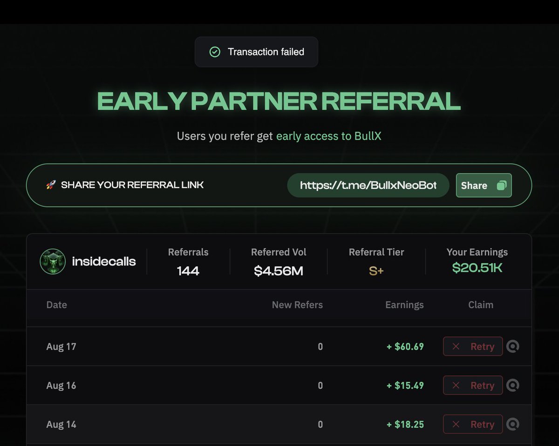This screenshot has height=446, width=559.
Task: Click the + $18.25 earnings value
Action: pos(405,424)
